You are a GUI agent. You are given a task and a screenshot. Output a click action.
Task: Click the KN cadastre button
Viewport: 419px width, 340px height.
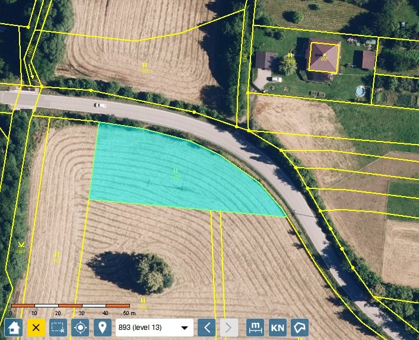(x=277, y=327)
